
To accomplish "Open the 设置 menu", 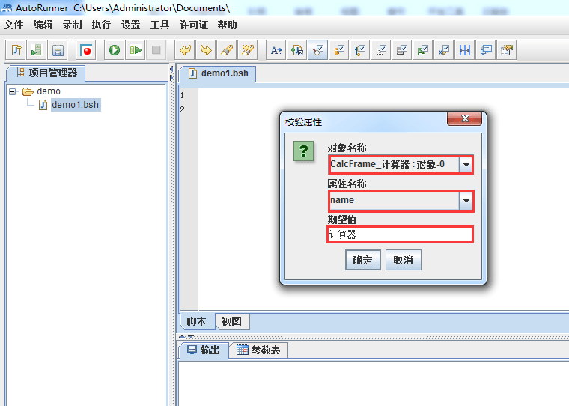I will (x=130, y=25).
